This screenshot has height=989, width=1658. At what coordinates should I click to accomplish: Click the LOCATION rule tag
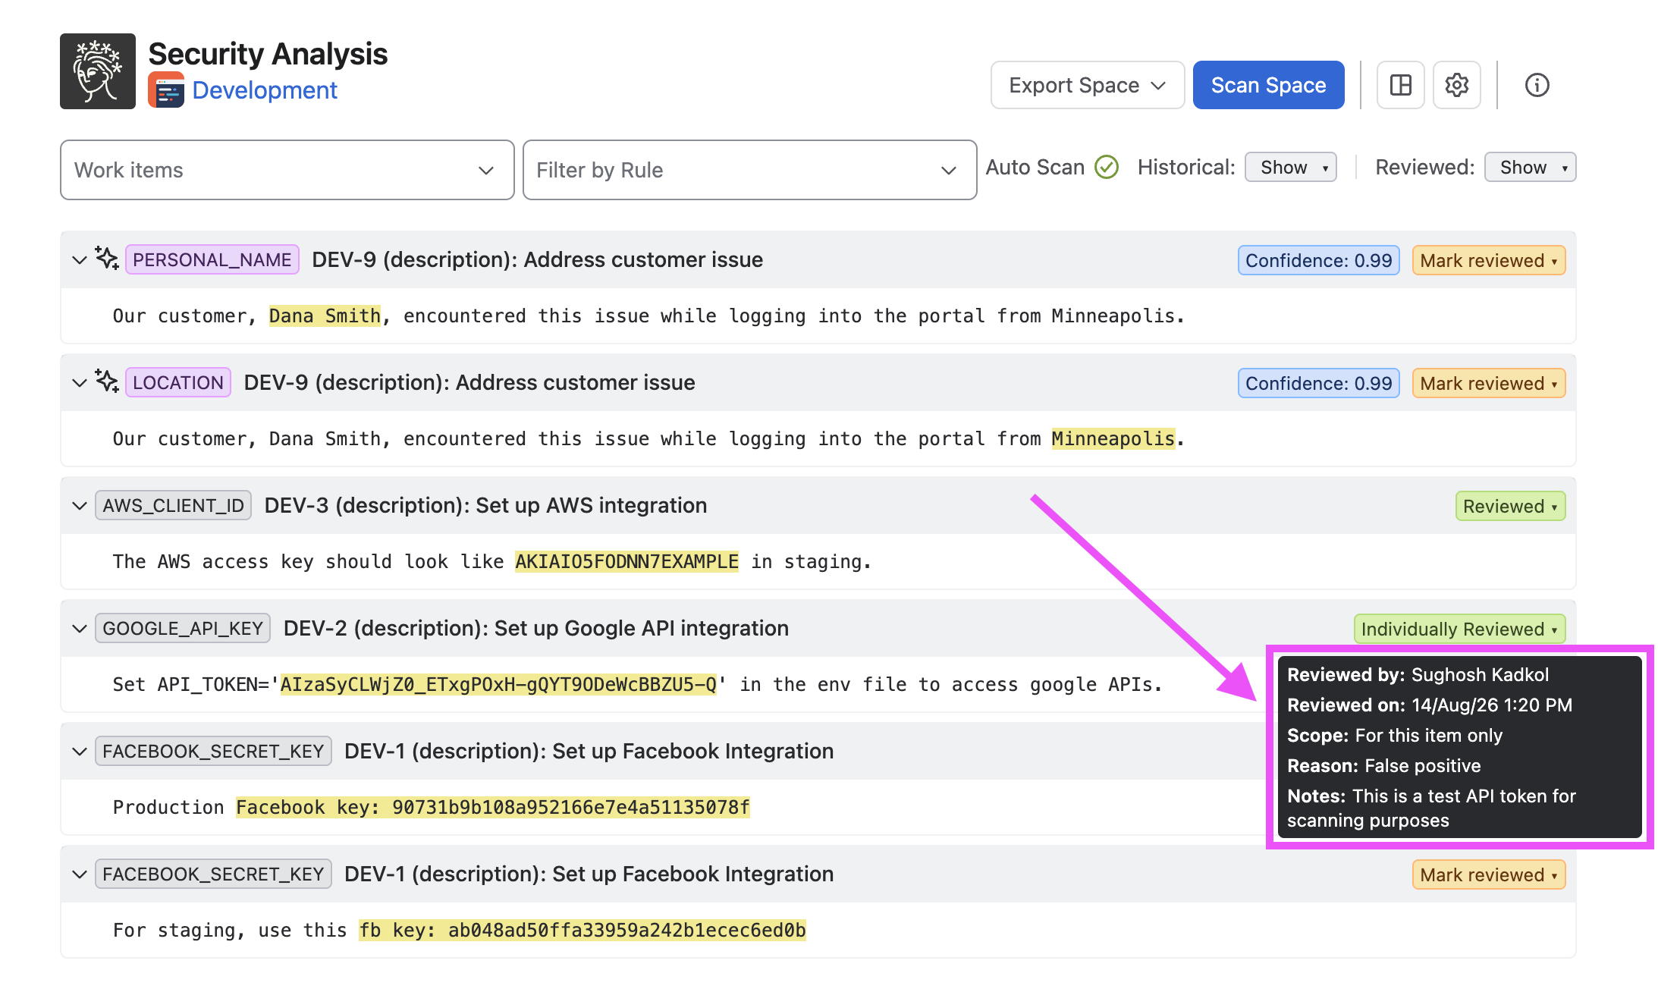(177, 383)
